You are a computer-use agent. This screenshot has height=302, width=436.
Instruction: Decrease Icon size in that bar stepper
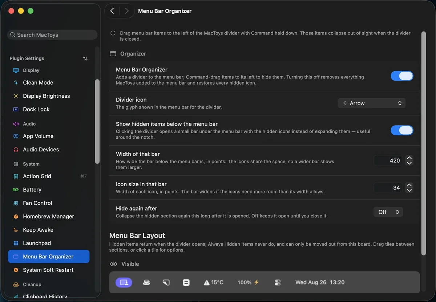tap(409, 191)
